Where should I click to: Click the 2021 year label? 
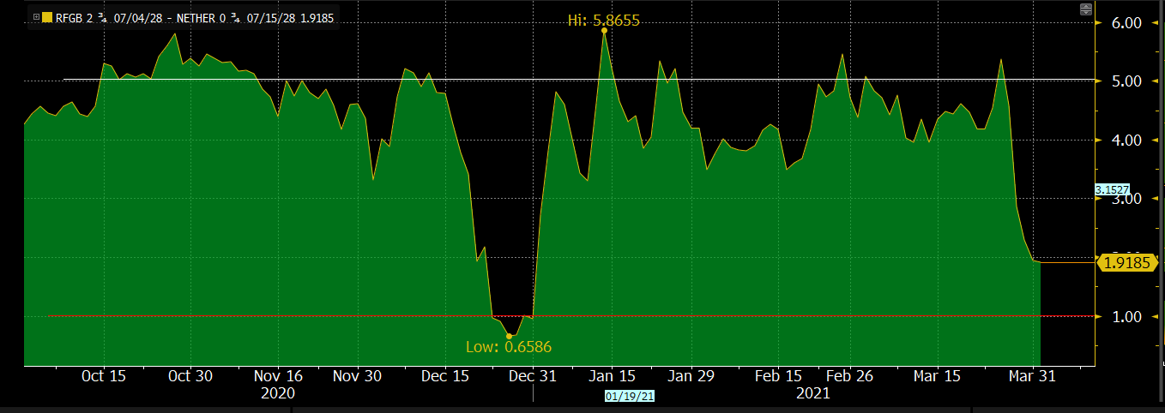[x=813, y=393]
